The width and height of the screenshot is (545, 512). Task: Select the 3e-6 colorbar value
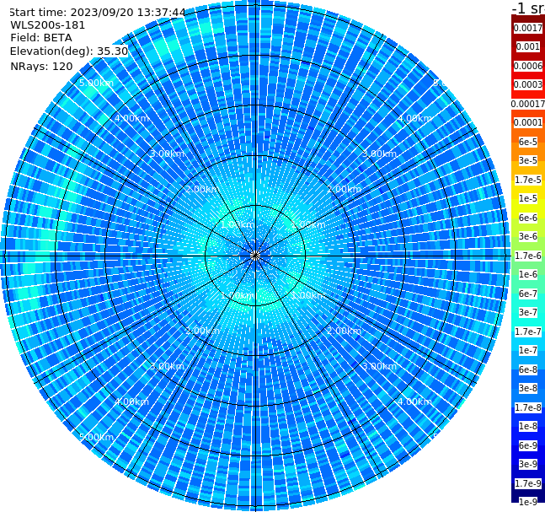[x=528, y=236]
